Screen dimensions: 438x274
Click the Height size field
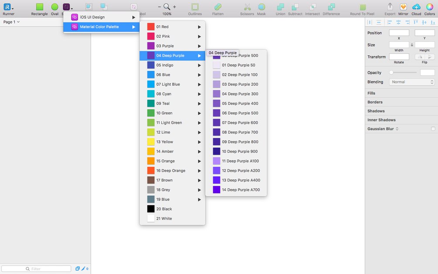pyautogui.click(x=424, y=45)
